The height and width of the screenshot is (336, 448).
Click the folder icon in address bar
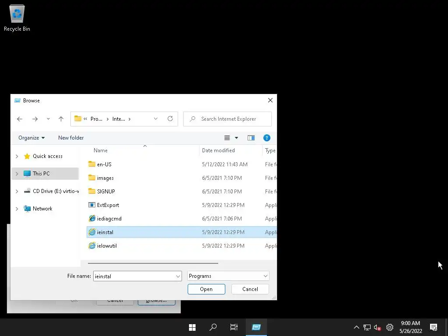click(78, 119)
